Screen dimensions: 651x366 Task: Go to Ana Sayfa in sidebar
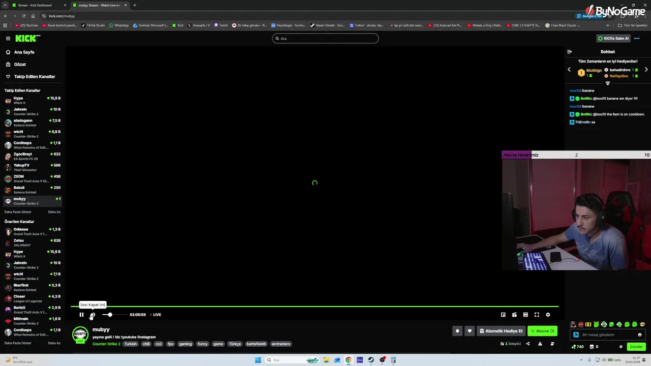(x=20, y=52)
